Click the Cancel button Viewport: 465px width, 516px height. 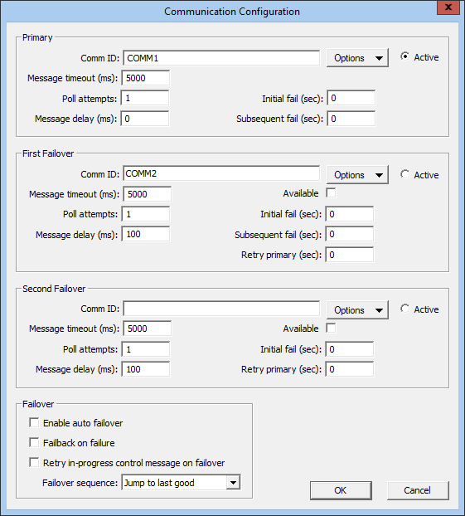coord(418,490)
